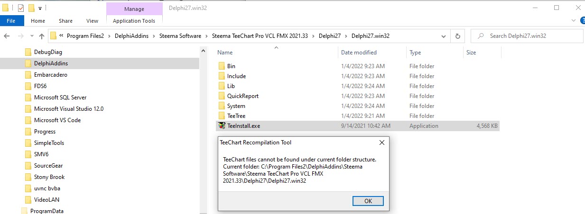Open the File ribbon tab

[x=11, y=21]
